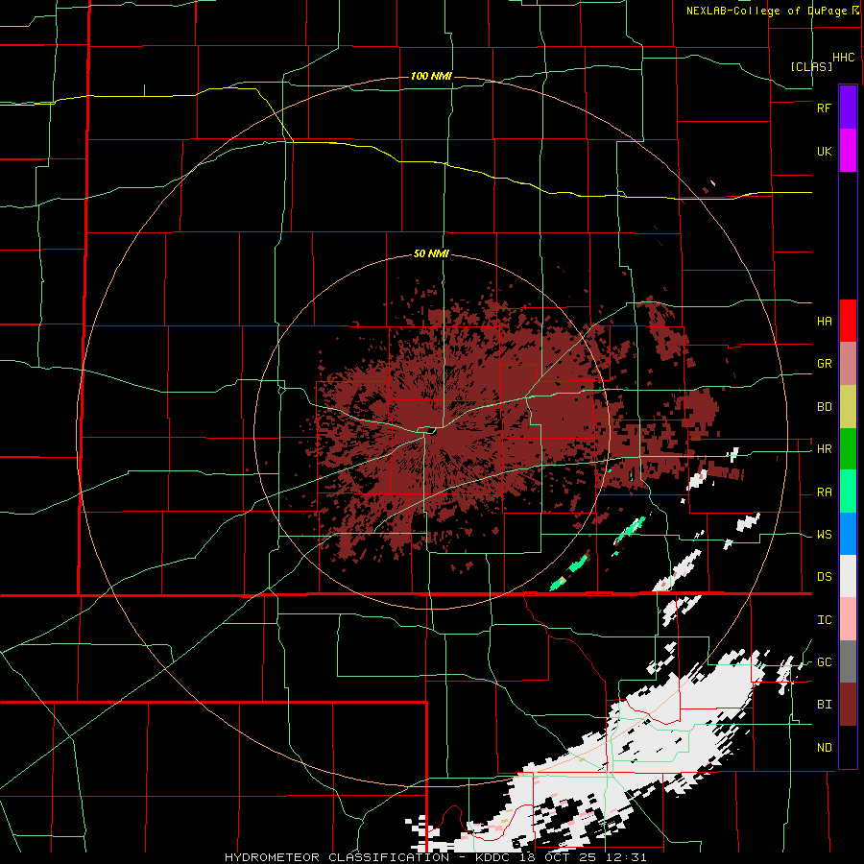Click the 'HR' legend label

(825, 449)
